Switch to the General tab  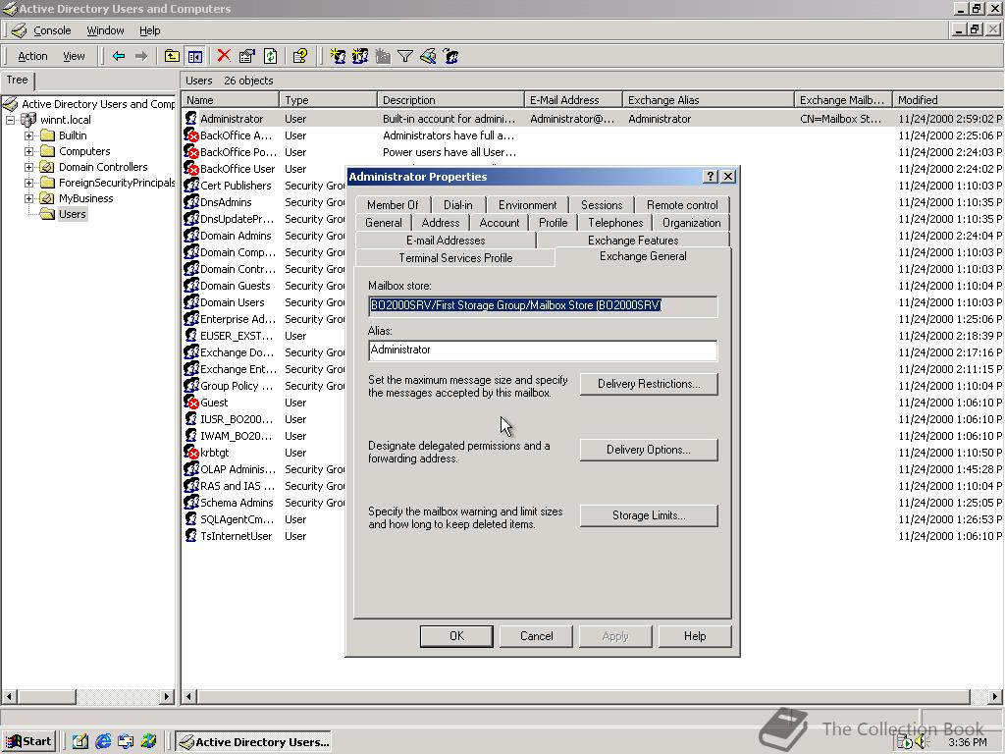pos(384,223)
